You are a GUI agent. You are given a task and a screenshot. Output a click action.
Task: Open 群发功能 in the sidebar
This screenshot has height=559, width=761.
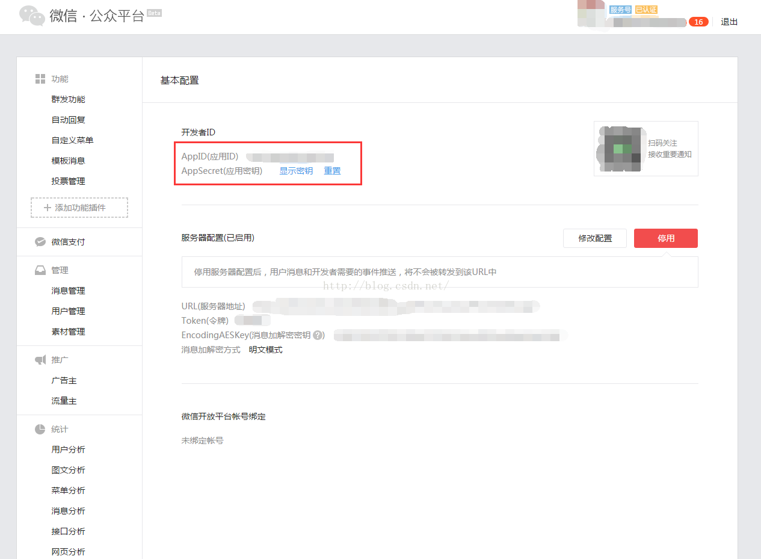tap(69, 99)
